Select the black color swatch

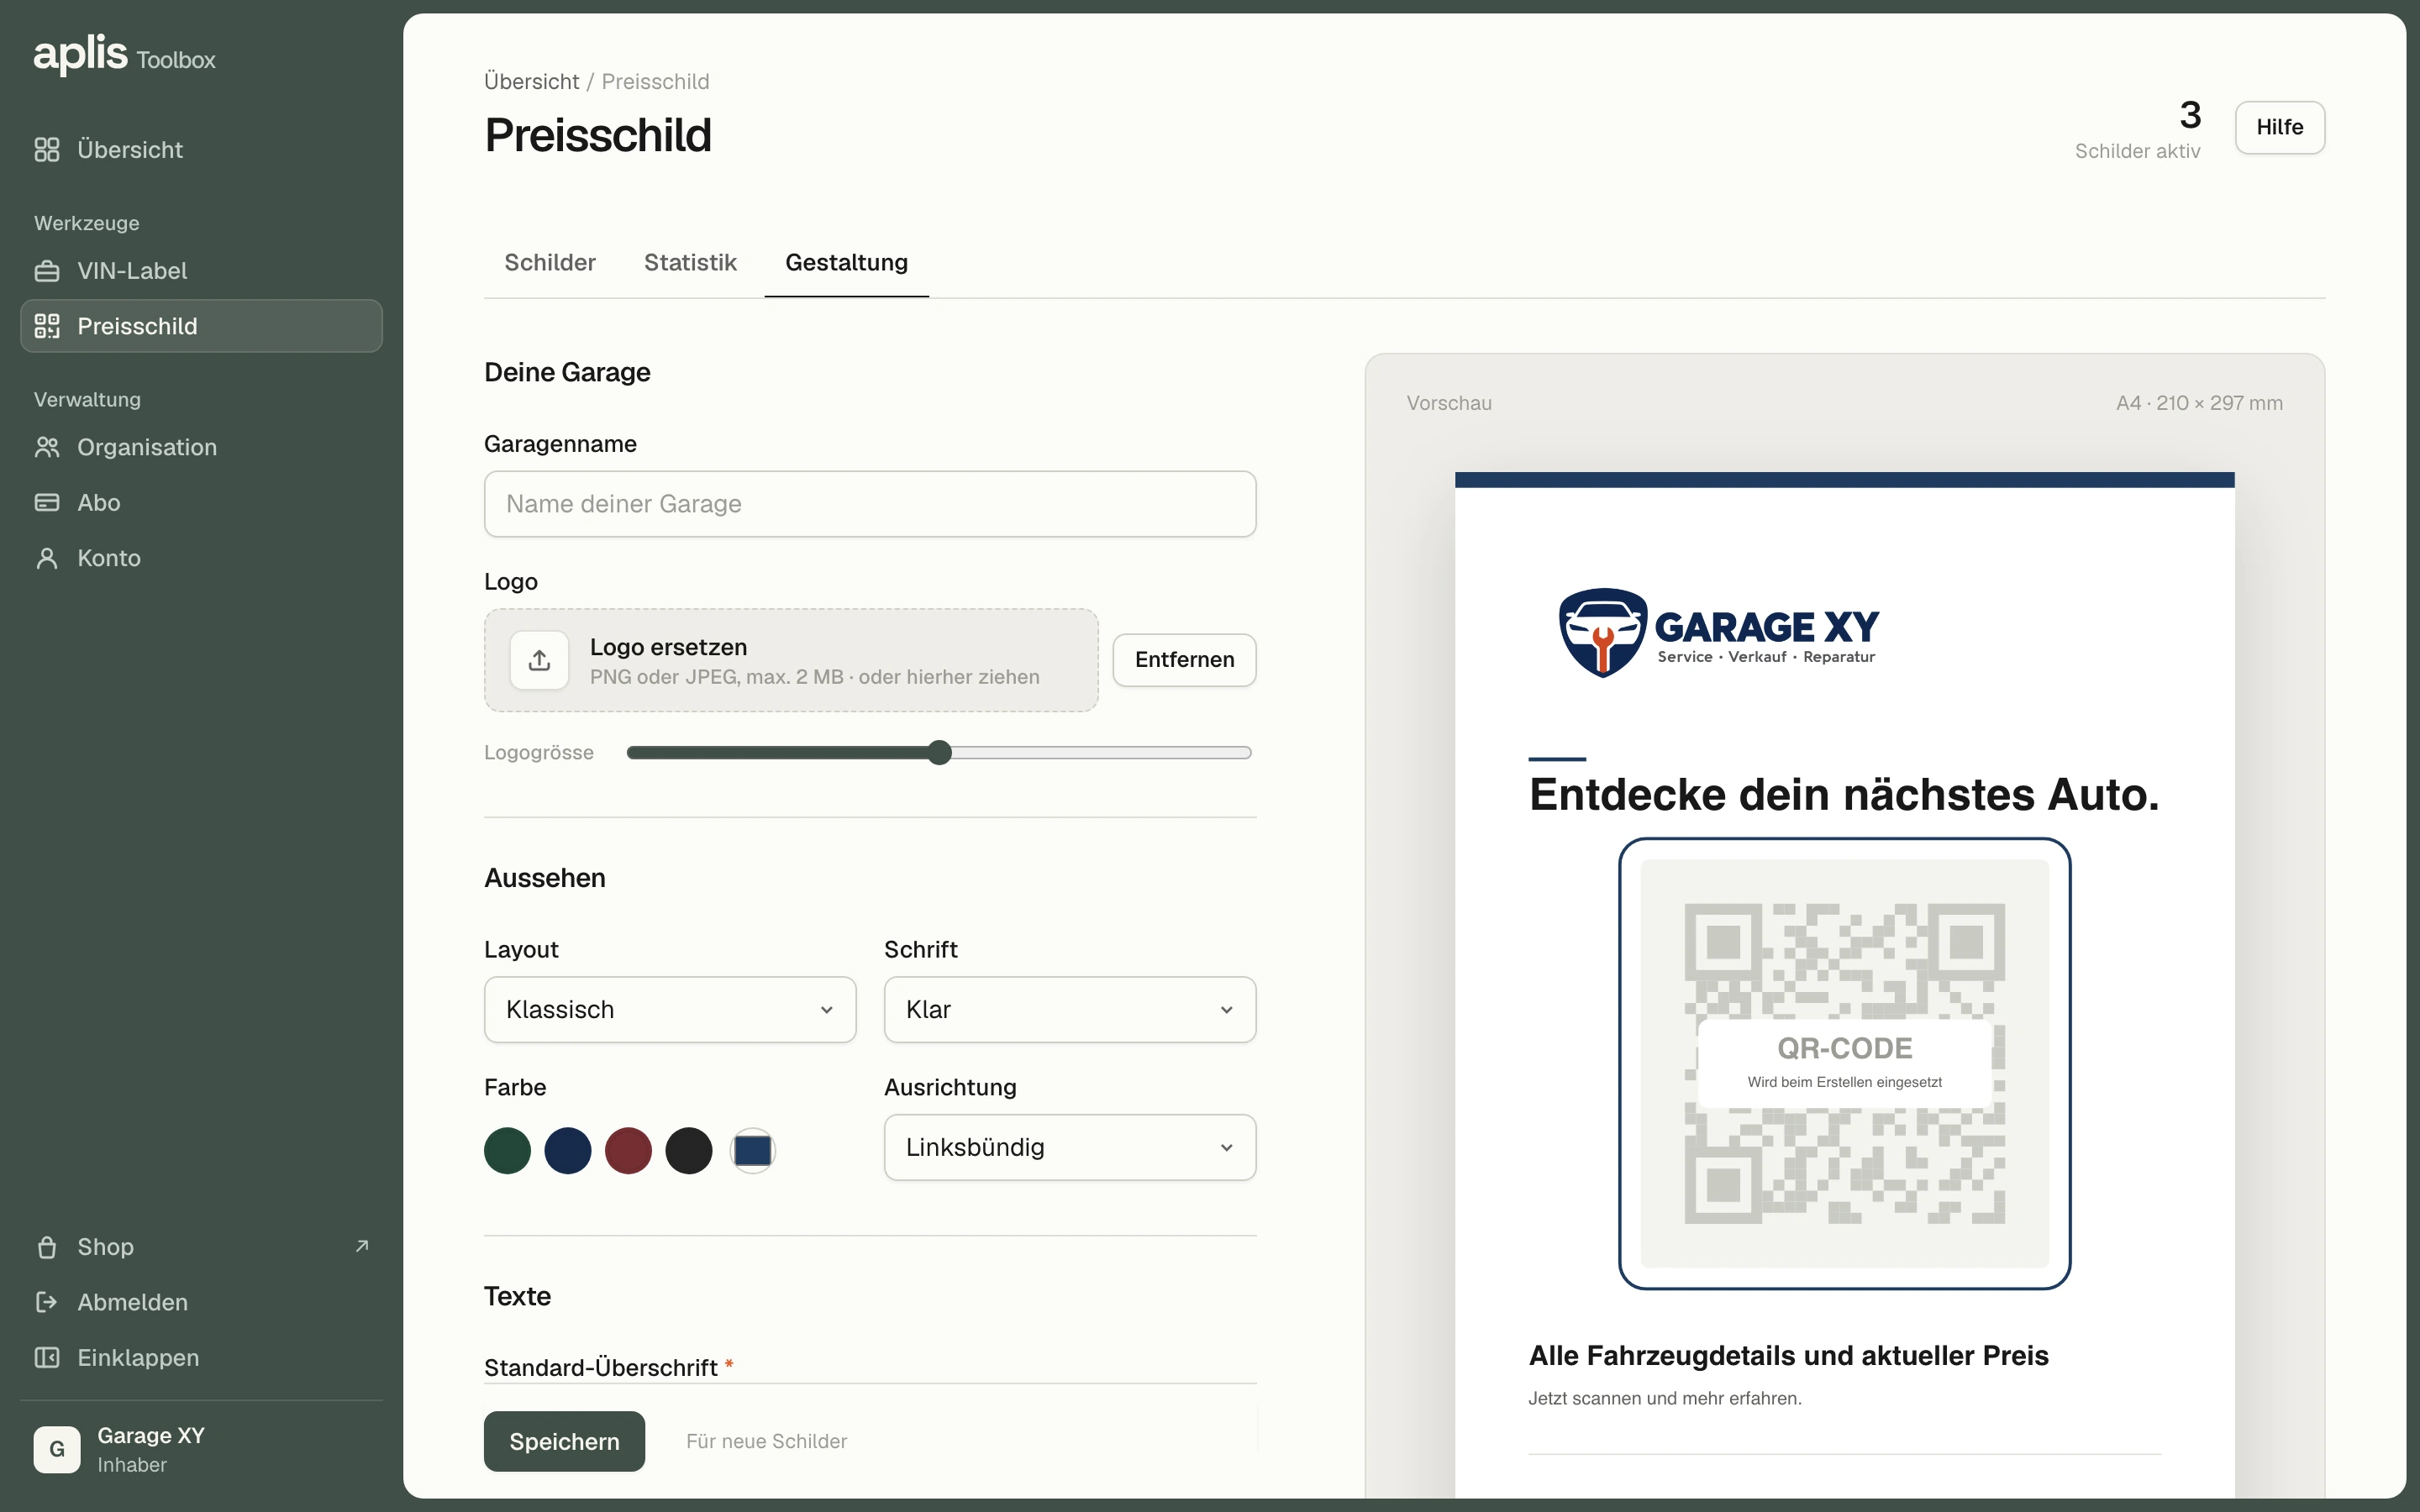pos(688,1151)
